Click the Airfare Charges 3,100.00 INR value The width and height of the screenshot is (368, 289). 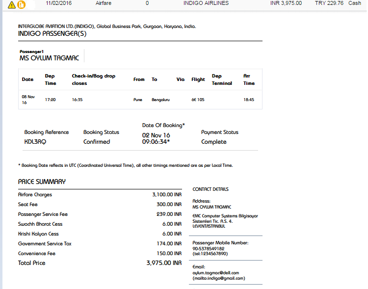coord(167,195)
